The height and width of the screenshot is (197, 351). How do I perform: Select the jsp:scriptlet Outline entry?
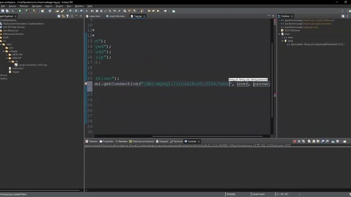click(316, 44)
